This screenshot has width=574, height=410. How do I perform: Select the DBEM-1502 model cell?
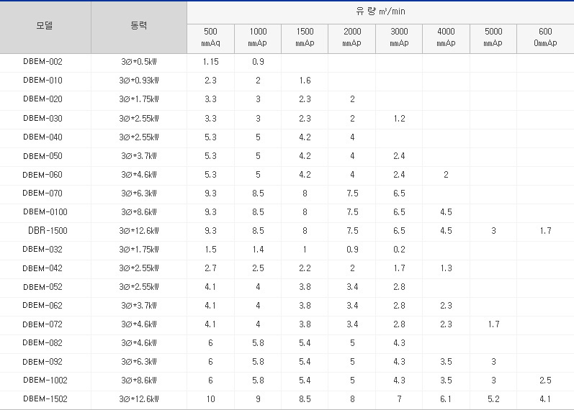(x=45, y=399)
